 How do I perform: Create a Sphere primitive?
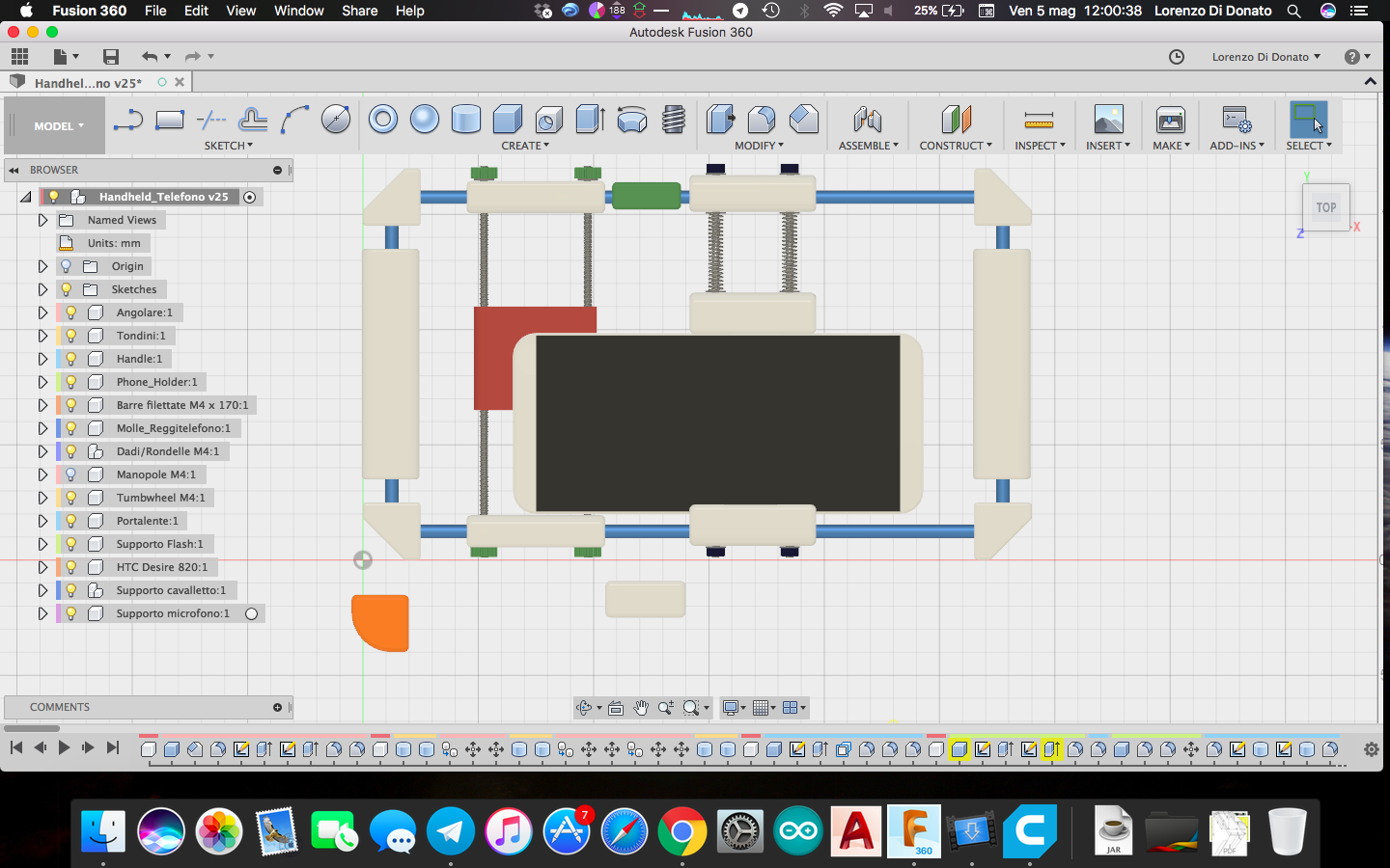click(425, 120)
